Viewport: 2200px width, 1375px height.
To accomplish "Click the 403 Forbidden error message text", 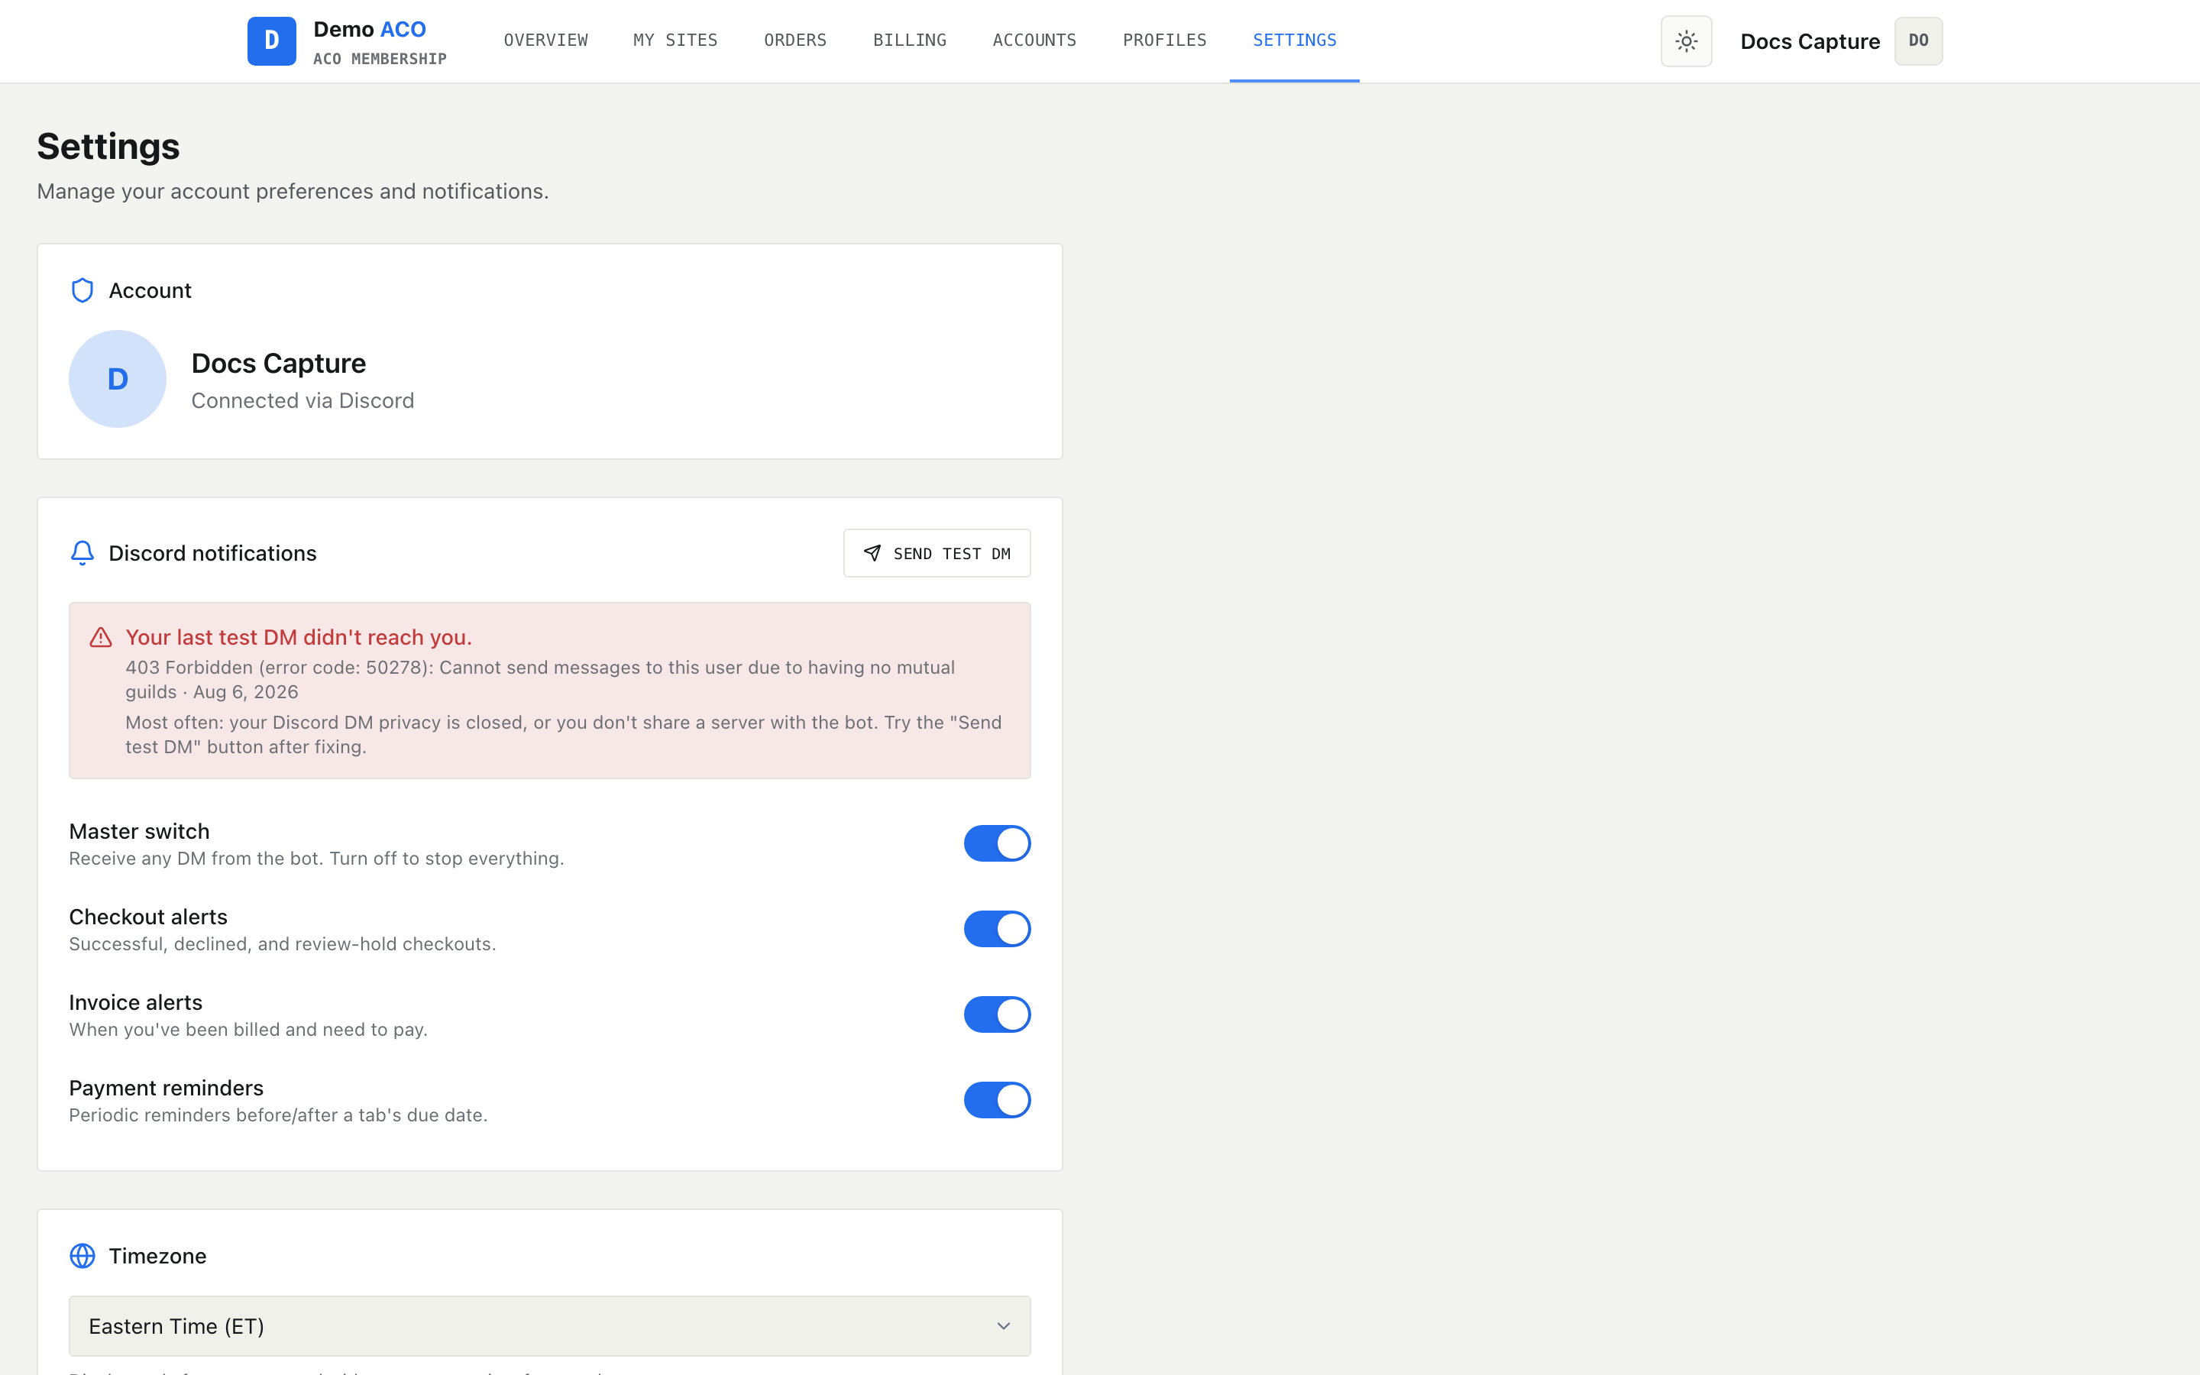I will pyautogui.click(x=540, y=679).
